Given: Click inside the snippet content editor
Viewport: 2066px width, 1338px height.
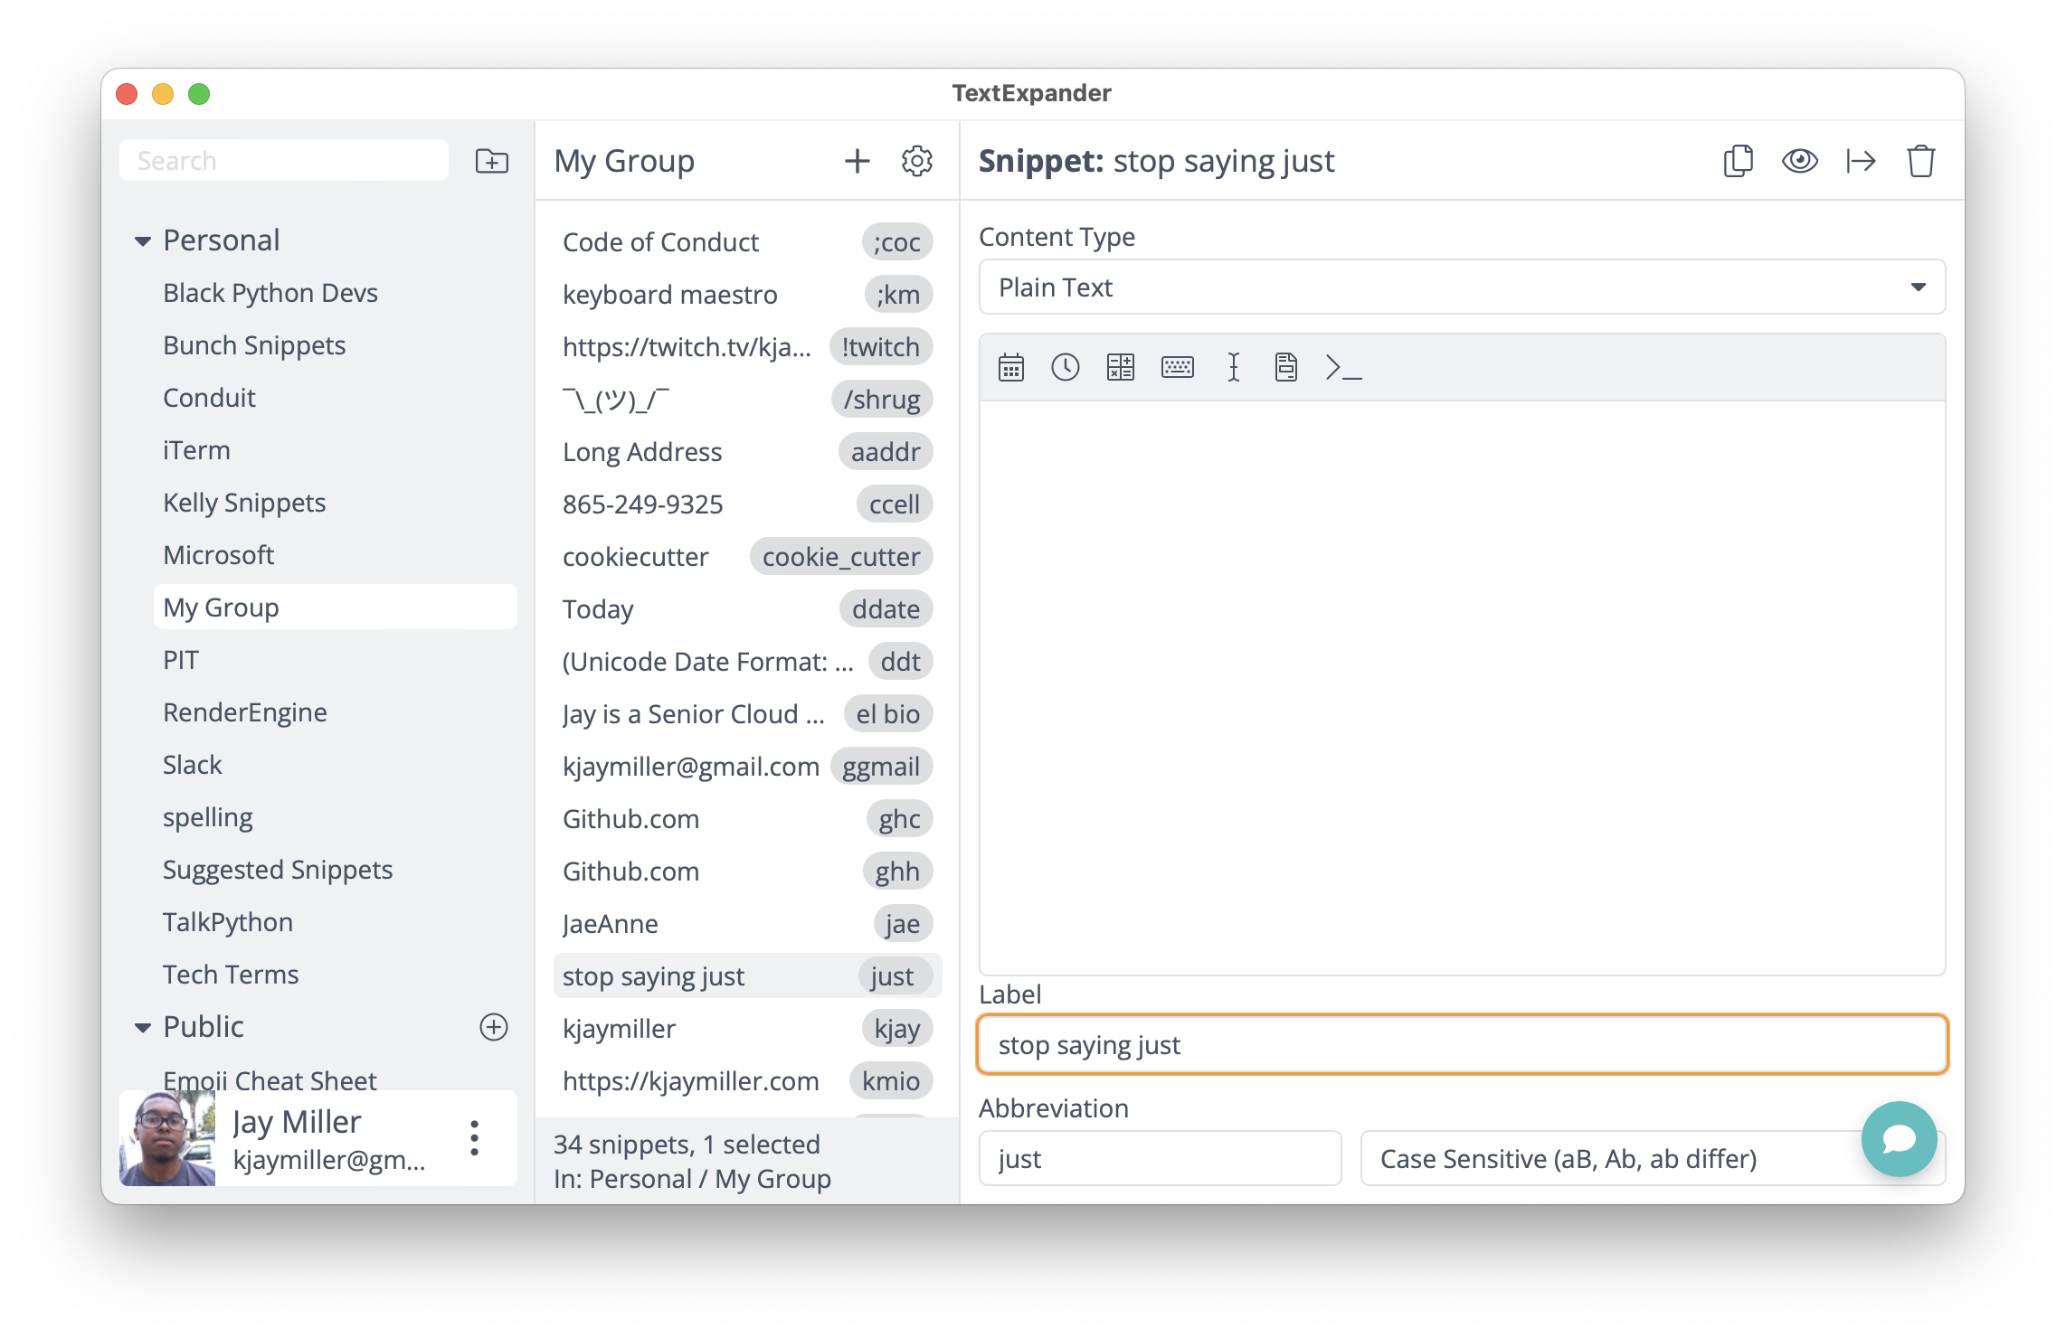Looking at the screenshot, I should pyautogui.click(x=1462, y=687).
